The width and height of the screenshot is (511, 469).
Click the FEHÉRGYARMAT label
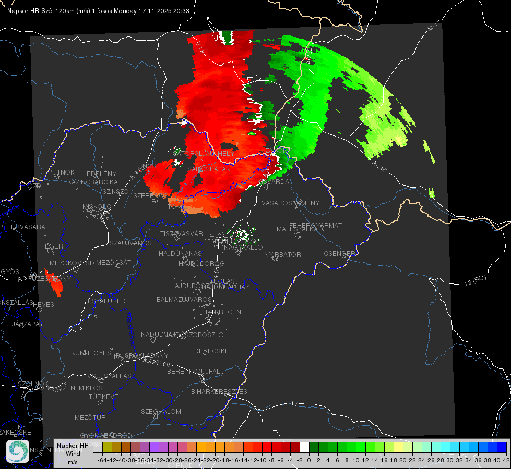point(315,225)
